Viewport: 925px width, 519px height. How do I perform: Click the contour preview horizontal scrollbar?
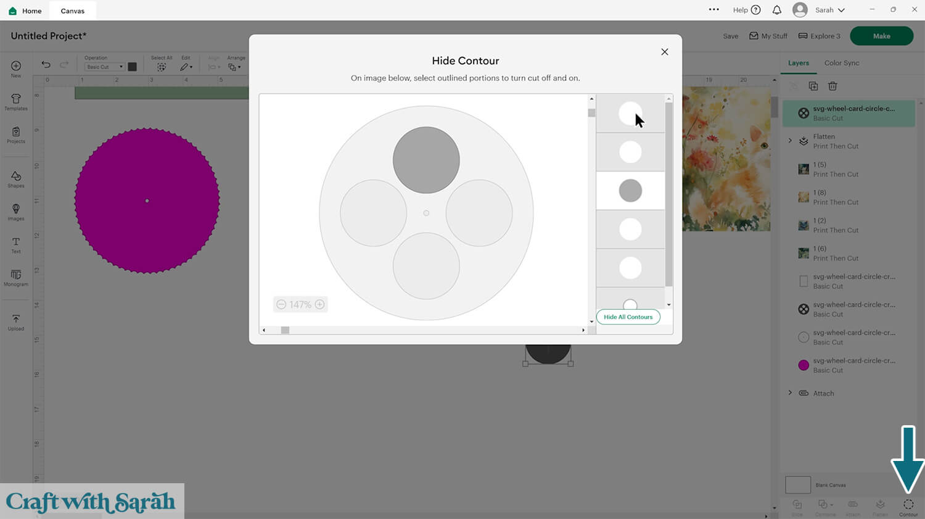coord(285,330)
